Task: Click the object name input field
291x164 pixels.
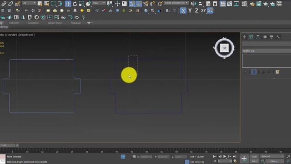Action: point(266,44)
